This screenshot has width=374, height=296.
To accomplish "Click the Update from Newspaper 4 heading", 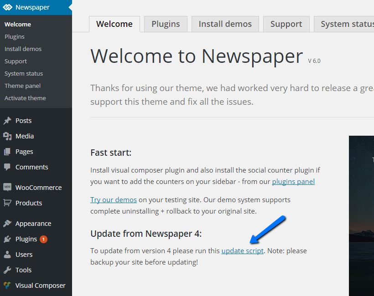I will [146, 234].
